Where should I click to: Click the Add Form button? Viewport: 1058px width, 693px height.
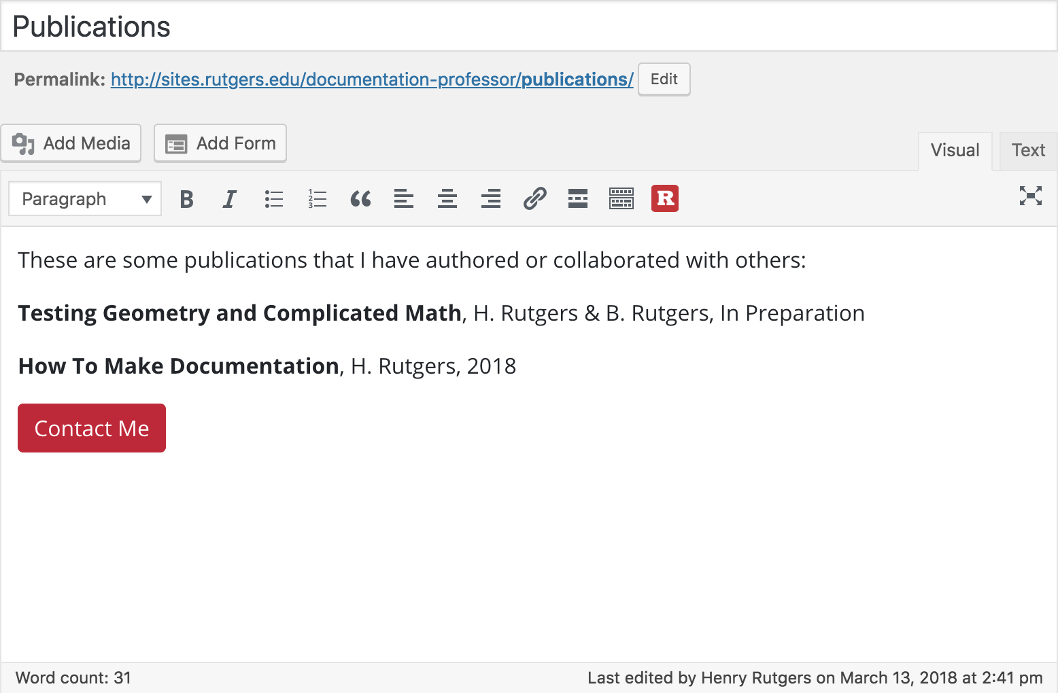220,143
